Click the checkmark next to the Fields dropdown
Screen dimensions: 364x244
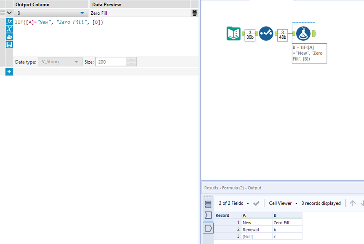coord(256,204)
